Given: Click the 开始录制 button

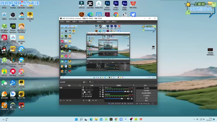Looking at the screenshot, I should click(x=146, y=91).
